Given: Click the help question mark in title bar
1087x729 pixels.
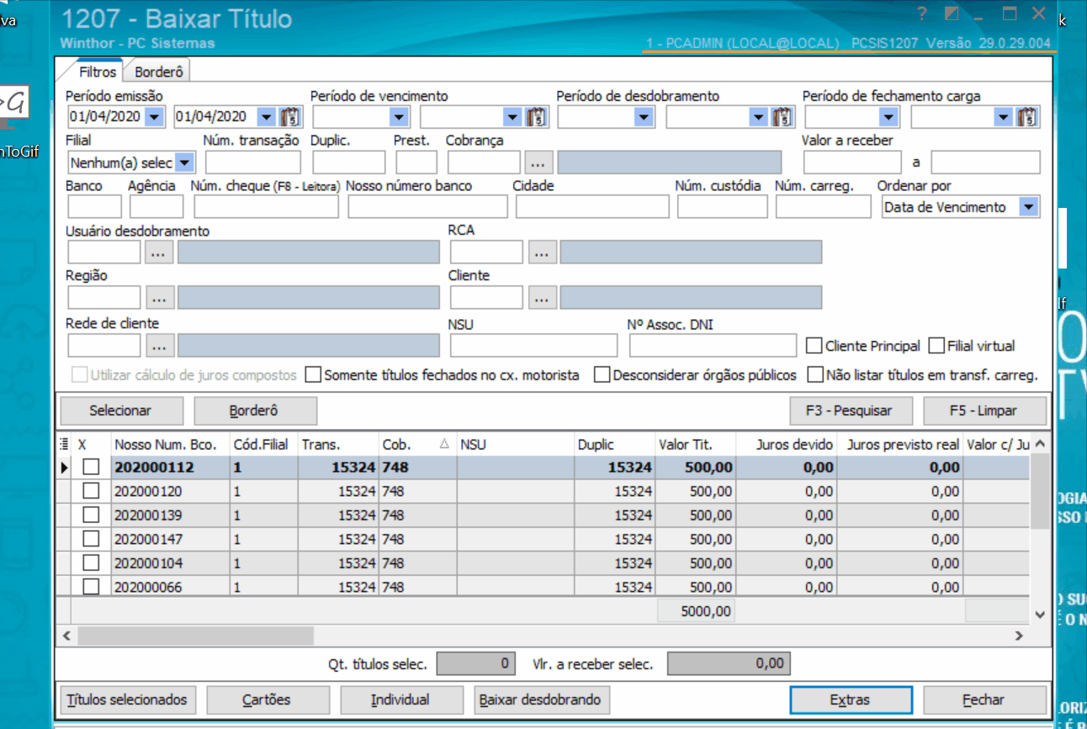Looking at the screenshot, I should pyautogui.click(x=921, y=14).
